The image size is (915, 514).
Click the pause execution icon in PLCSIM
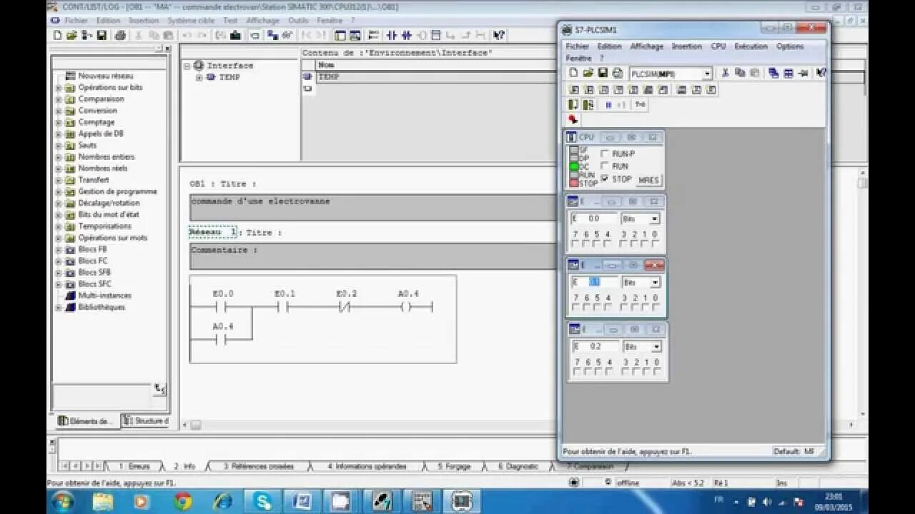(x=608, y=105)
